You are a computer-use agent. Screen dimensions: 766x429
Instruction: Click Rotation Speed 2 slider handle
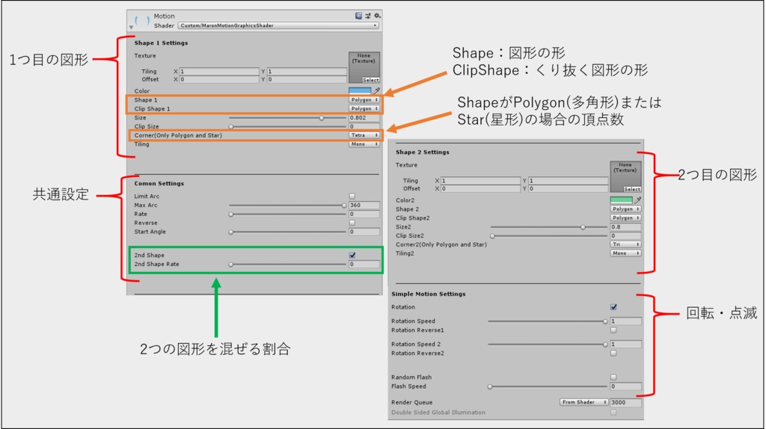click(605, 345)
